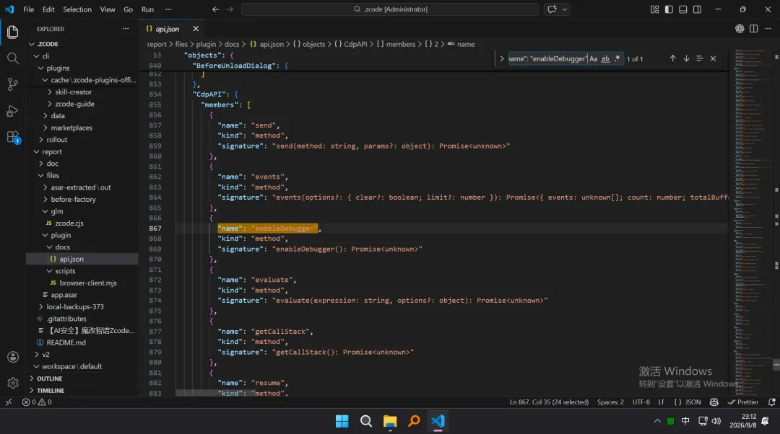
Task: Toggle Match Case in find box
Action: point(593,58)
